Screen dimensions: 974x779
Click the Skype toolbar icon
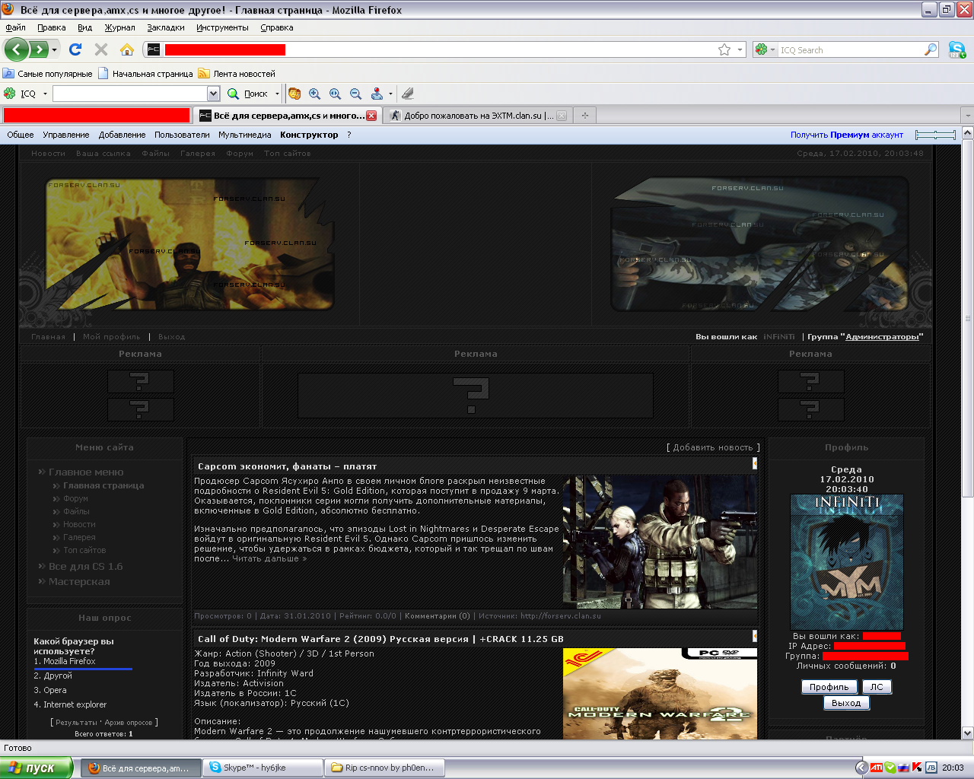click(956, 49)
